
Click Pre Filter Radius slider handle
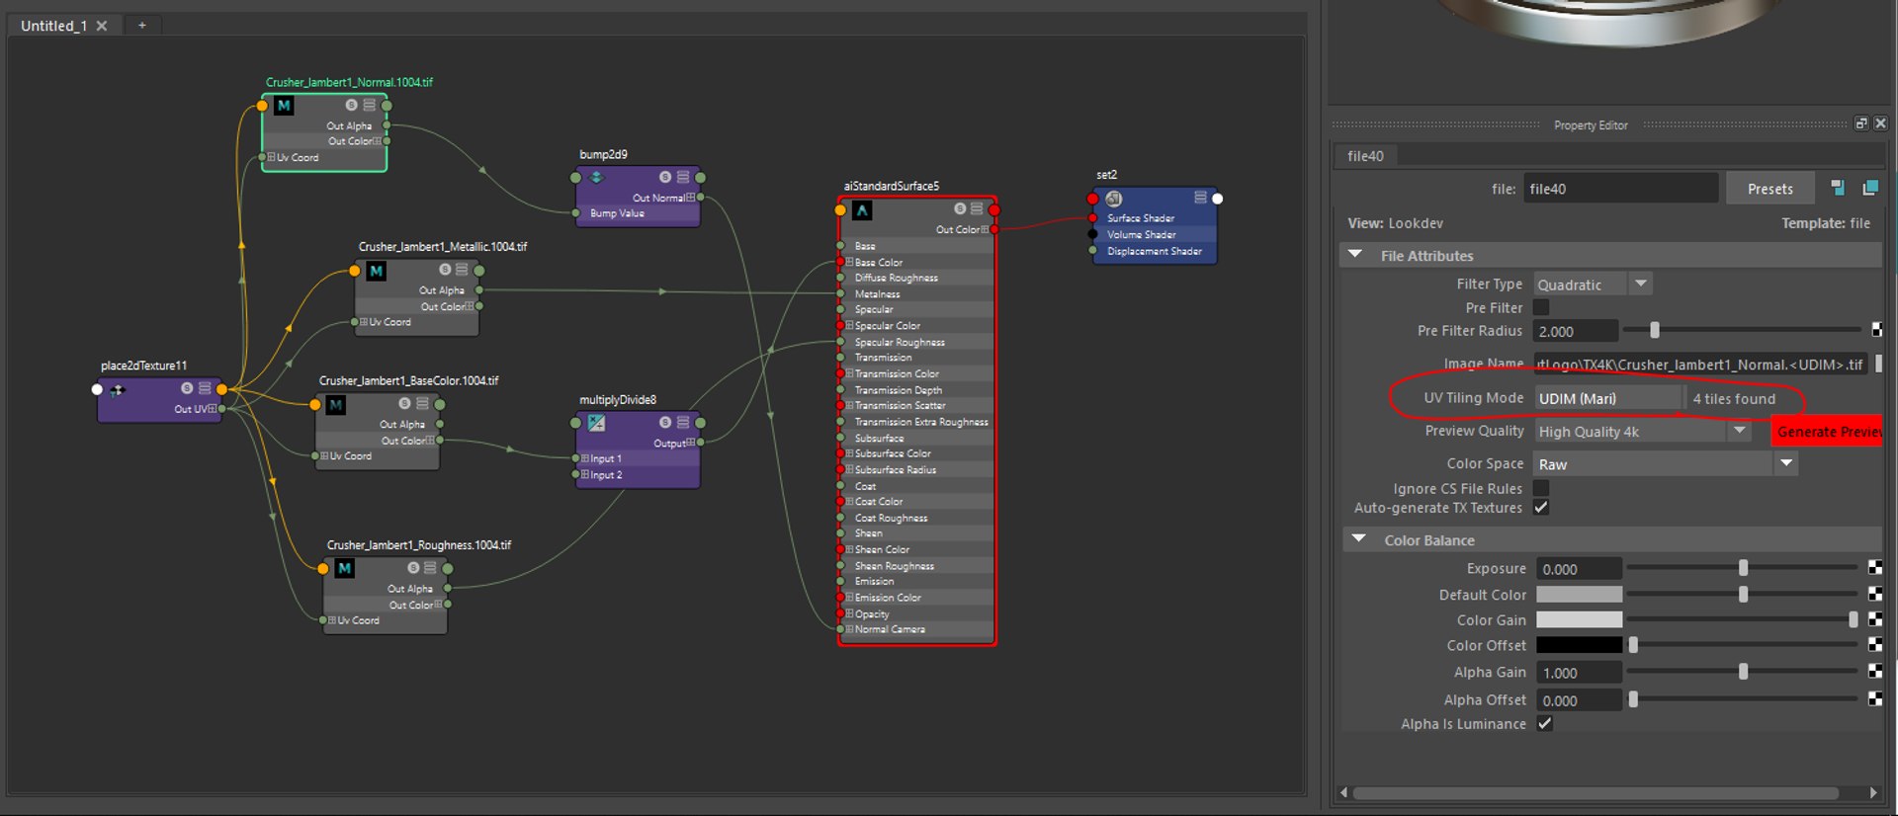click(1655, 330)
